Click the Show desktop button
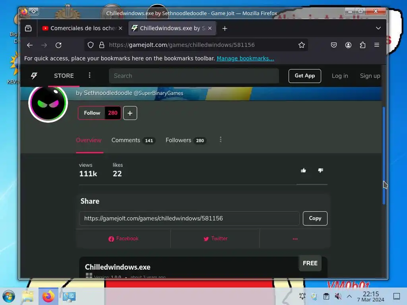Viewport: 407px width, 305px height. tap(397, 296)
